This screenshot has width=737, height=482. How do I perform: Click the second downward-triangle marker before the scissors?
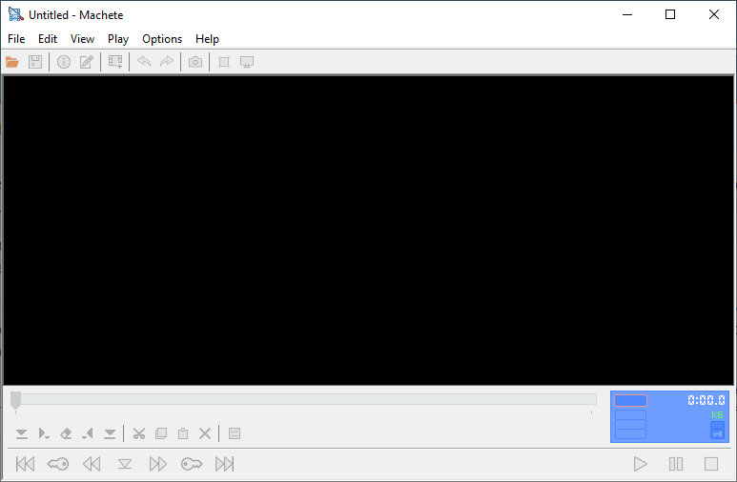[x=110, y=433]
